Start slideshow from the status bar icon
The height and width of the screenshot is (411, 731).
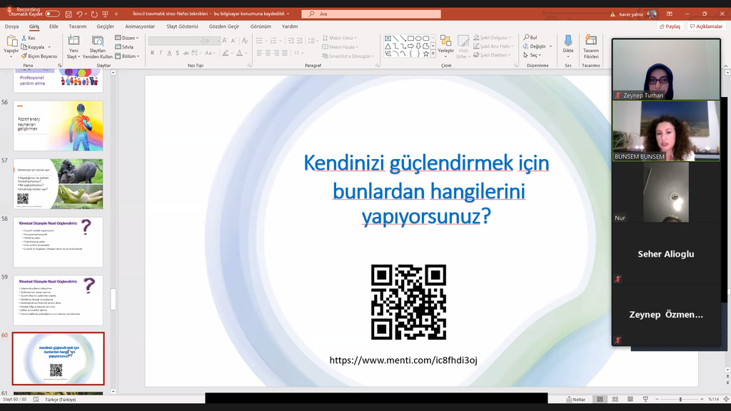click(x=645, y=400)
